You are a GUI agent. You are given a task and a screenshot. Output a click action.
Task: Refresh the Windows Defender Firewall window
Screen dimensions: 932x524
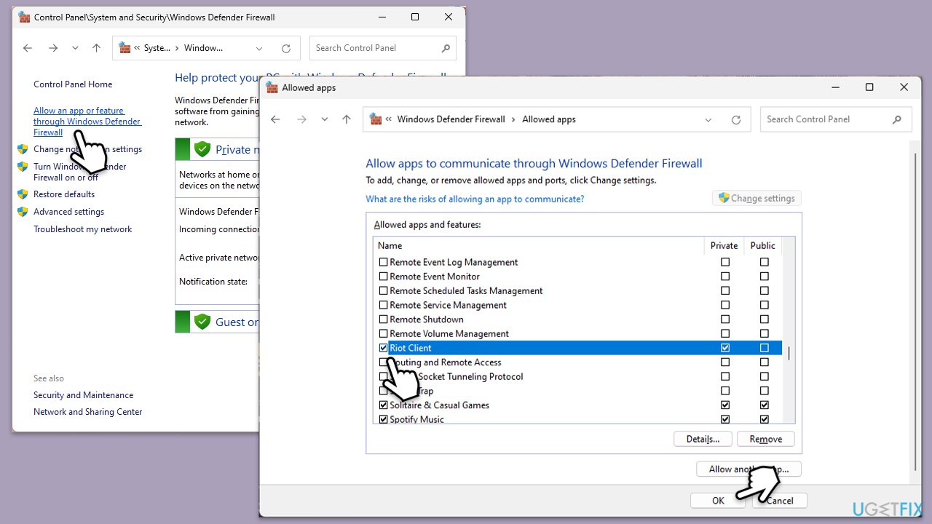[286, 48]
